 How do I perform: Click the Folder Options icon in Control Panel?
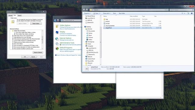click(57, 26)
